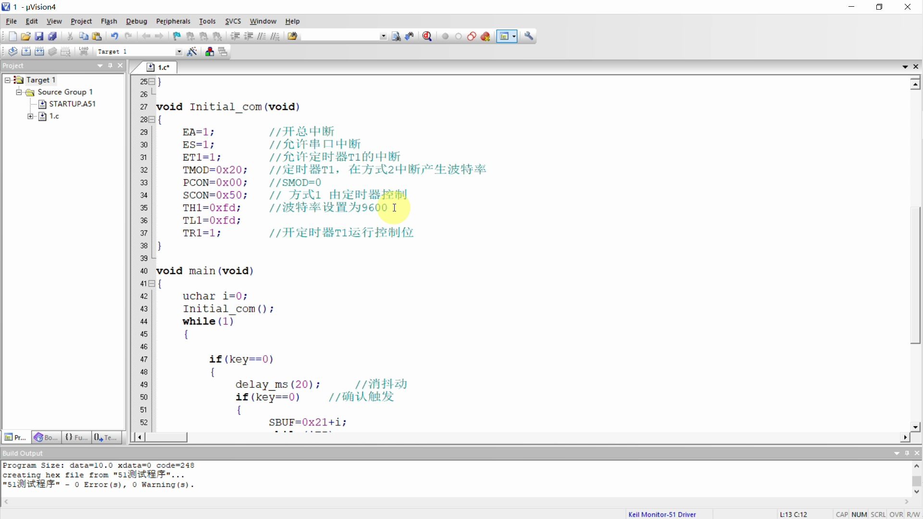Image resolution: width=923 pixels, height=519 pixels.
Task: Open the editor tab list dropdown
Action: tap(905, 67)
